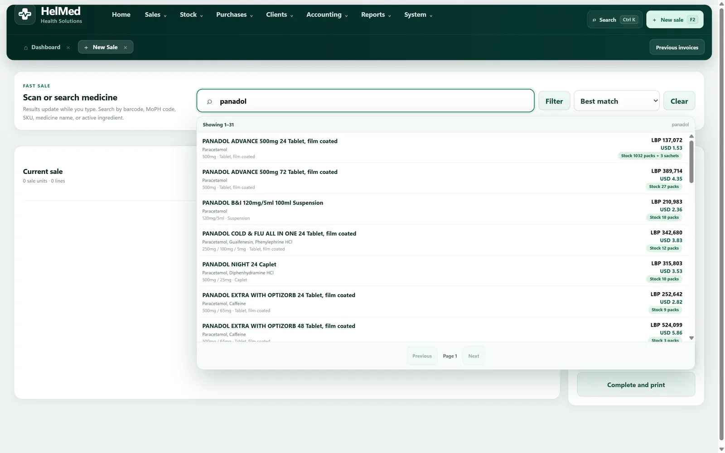This screenshot has height=453, width=725.
Task: Click the magnifier icon in medicine search box
Action: point(209,101)
